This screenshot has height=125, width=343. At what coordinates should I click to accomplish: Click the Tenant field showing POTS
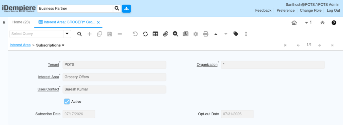point(114,65)
